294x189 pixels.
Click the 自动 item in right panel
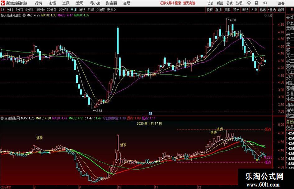pos(290,122)
